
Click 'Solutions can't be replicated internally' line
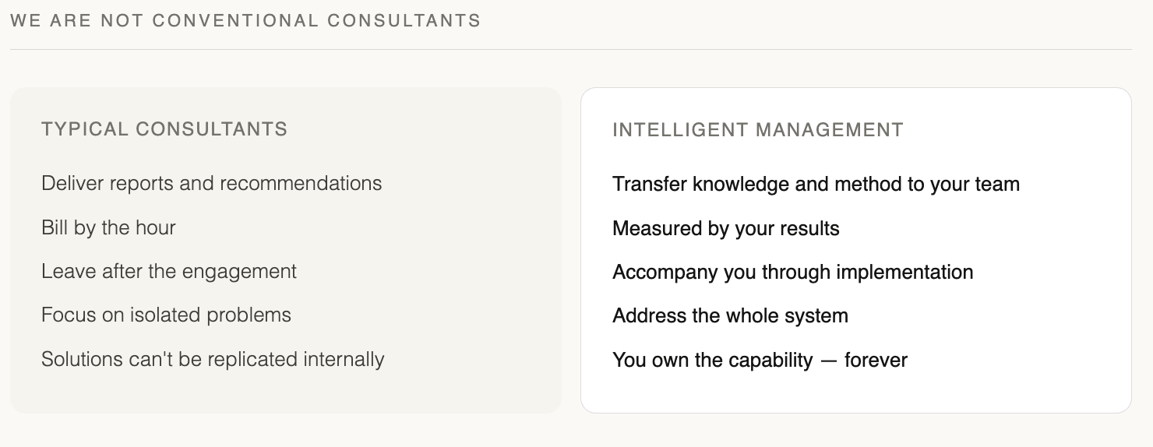click(x=213, y=359)
